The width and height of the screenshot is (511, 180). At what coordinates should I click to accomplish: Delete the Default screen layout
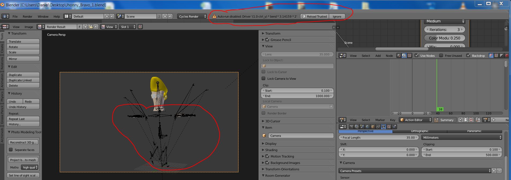(112, 16)
